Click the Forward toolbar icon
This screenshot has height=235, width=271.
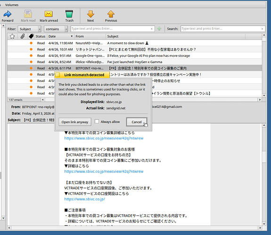point(8,14)
